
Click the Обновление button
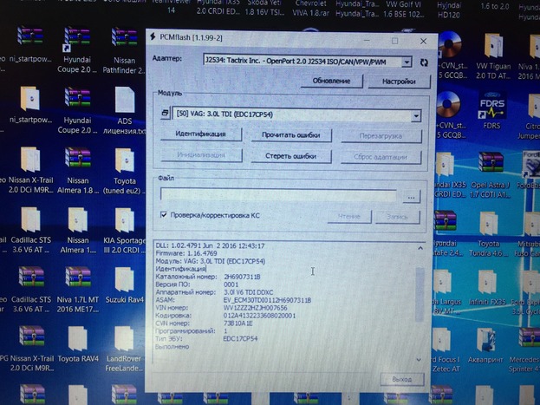click(x=330, y=82)
